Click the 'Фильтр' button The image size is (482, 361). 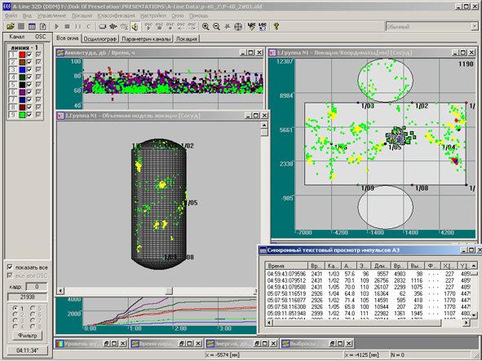click(x=28, y=336)
